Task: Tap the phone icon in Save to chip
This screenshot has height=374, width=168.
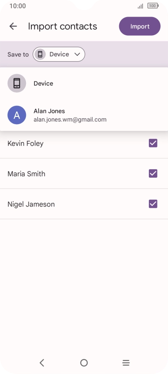Action: click(x=40, y=54)
